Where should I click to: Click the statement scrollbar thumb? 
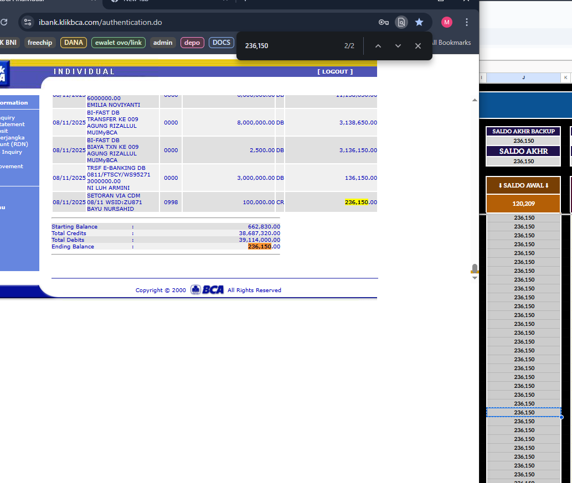point(475,268)
